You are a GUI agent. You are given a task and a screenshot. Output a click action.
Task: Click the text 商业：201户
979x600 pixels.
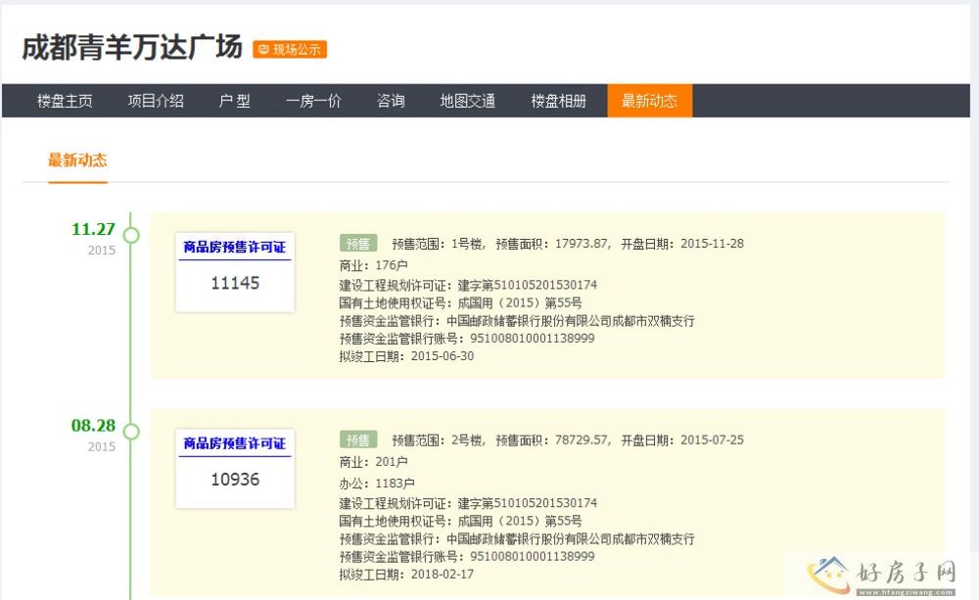click(x=373, y=462)
